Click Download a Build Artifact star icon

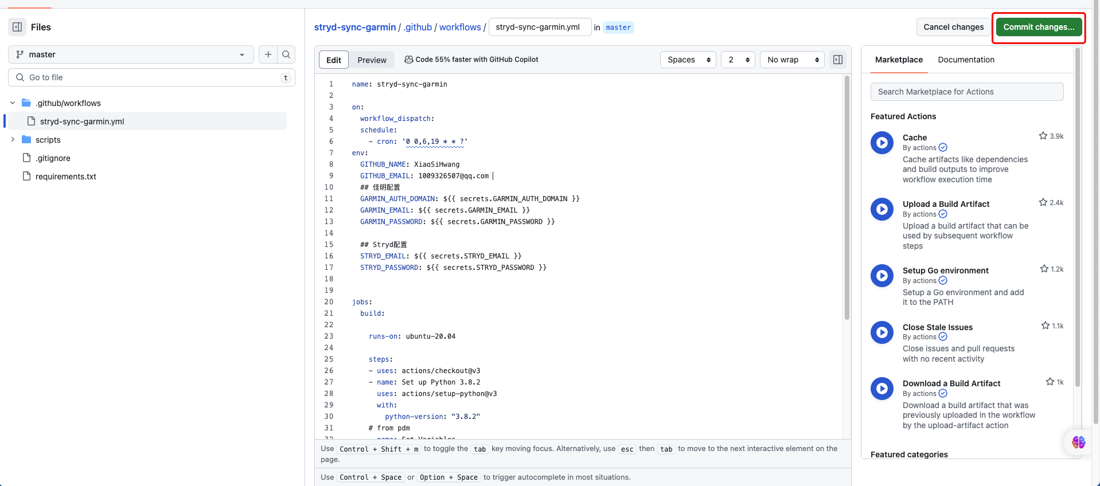1050,382
